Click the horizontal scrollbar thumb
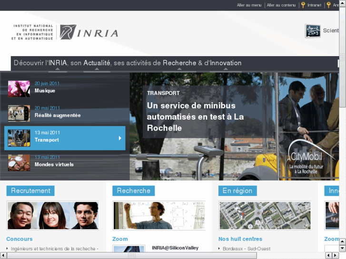The width and height of the screenshot is (346, 259). [132, 255]
